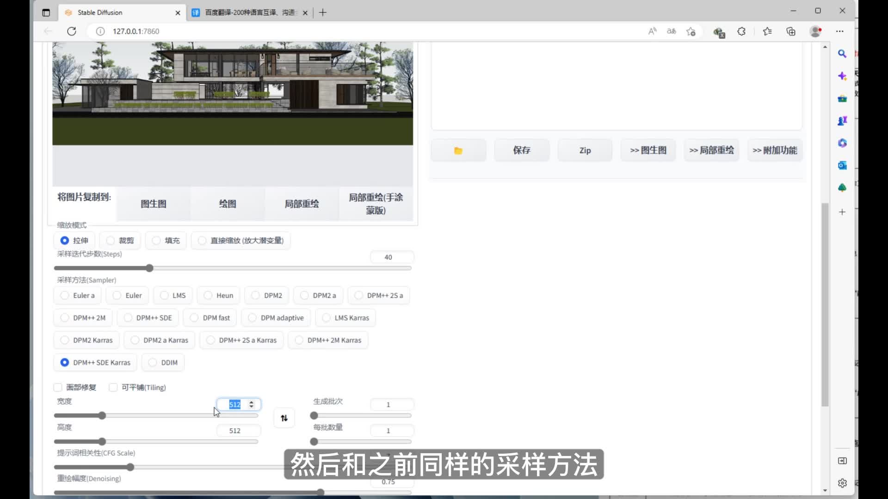Open browser extensions puzzle icon
Screen dimensions: 888x499
(x=741, y=31)
